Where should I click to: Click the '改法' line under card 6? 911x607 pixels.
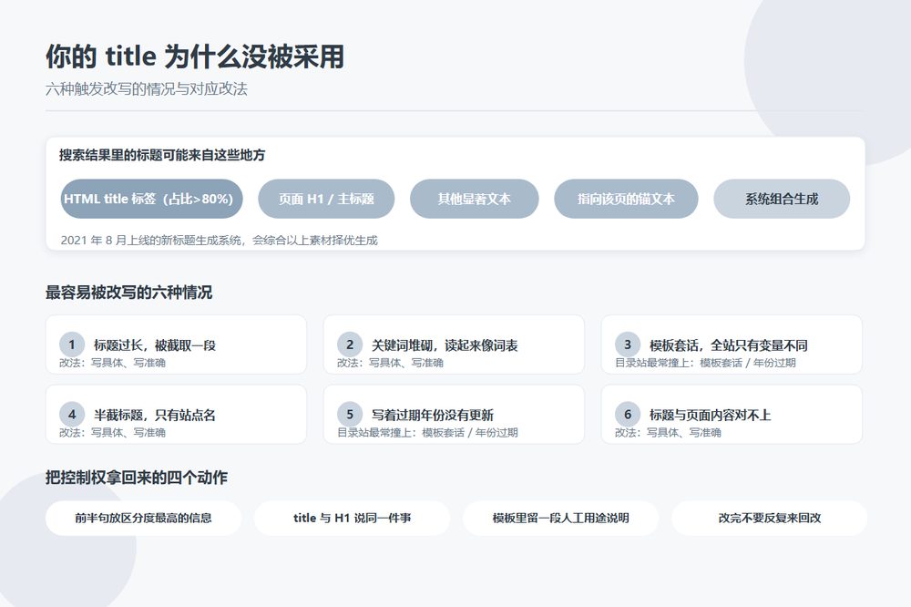point(668,433)
